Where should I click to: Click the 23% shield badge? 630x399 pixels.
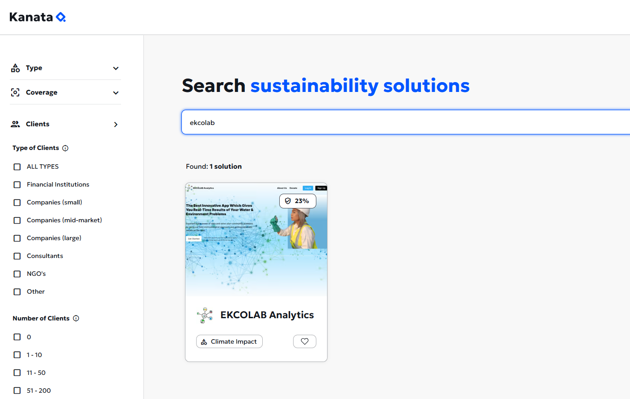click(x=298, y=201)
